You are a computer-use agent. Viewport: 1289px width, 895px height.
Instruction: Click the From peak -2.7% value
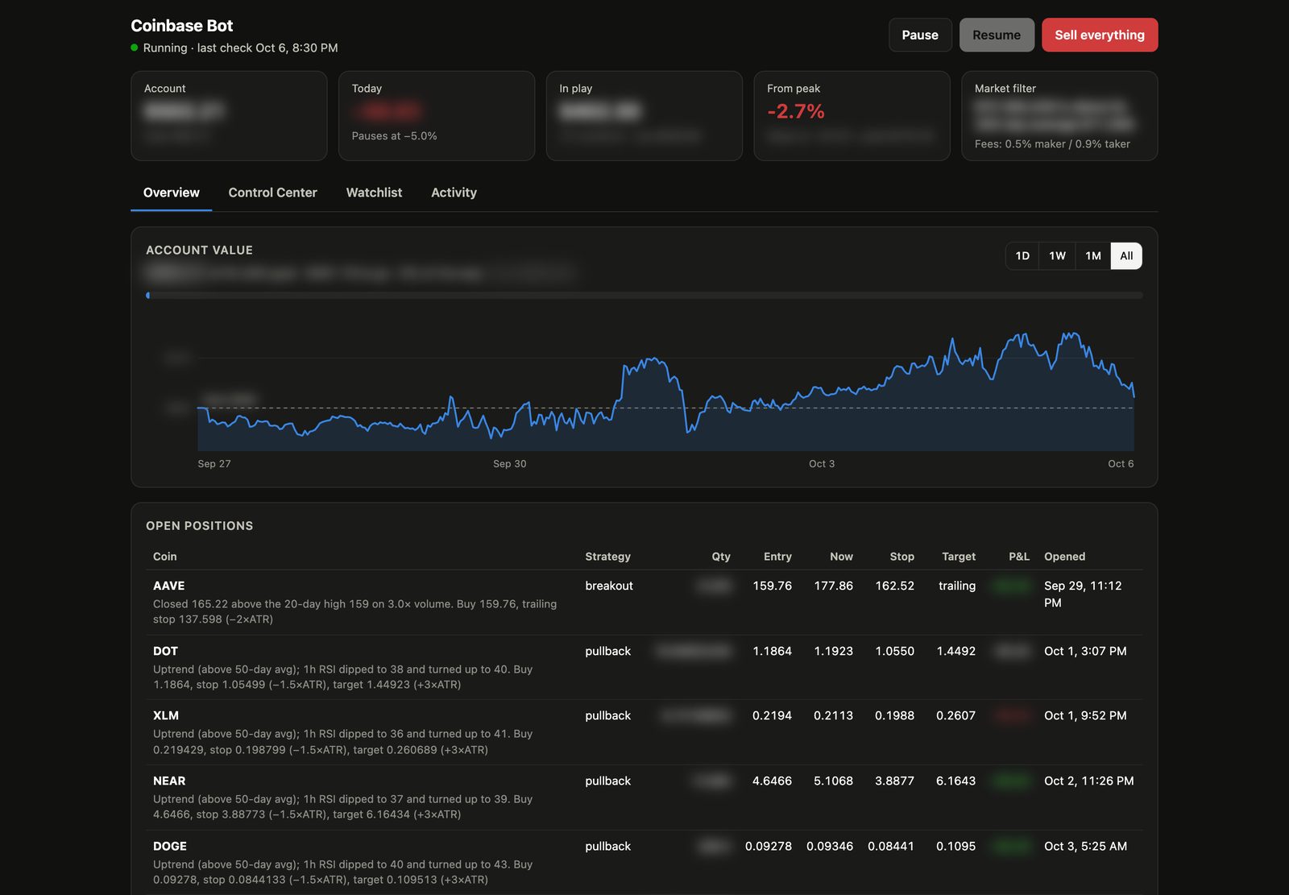[796, 111]
